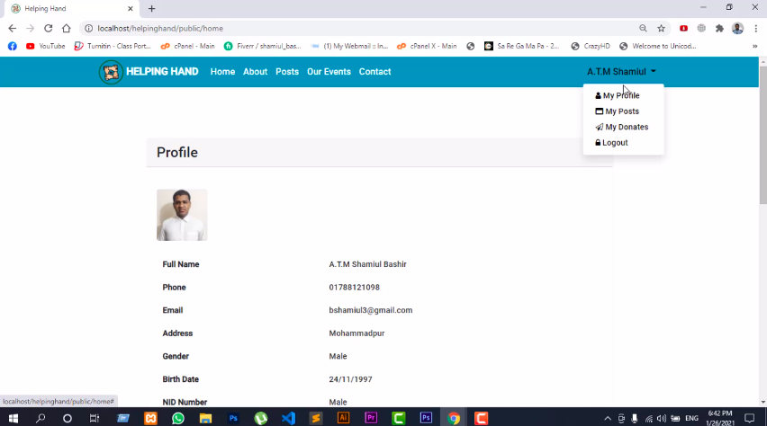The width and height of the screenshot is (767, 426).
Task: Expand hidden bookmarks overflow chevron
Action: (754, 46)
